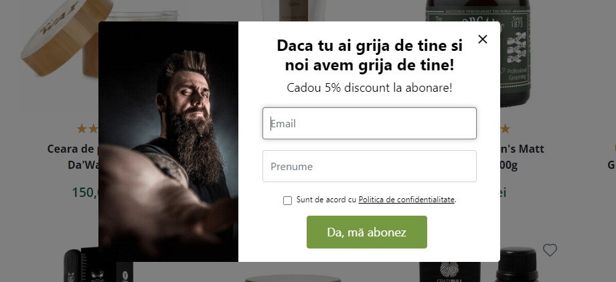The height and width of the screenshot is (282, 616).
Task: Click the heart wishlist icon
Action: click(550, 251)
